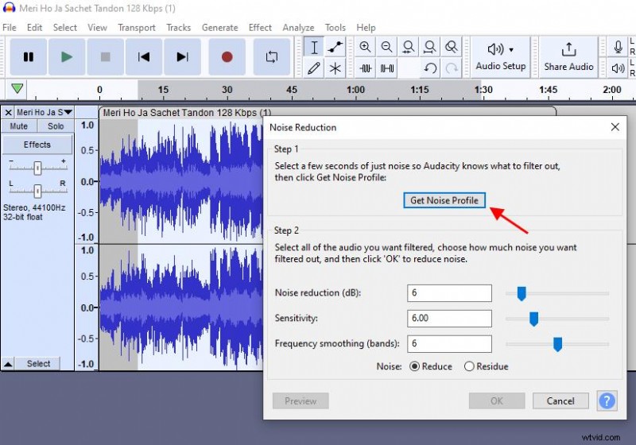
Task: Click the track Select button
Action: [38, 364]
